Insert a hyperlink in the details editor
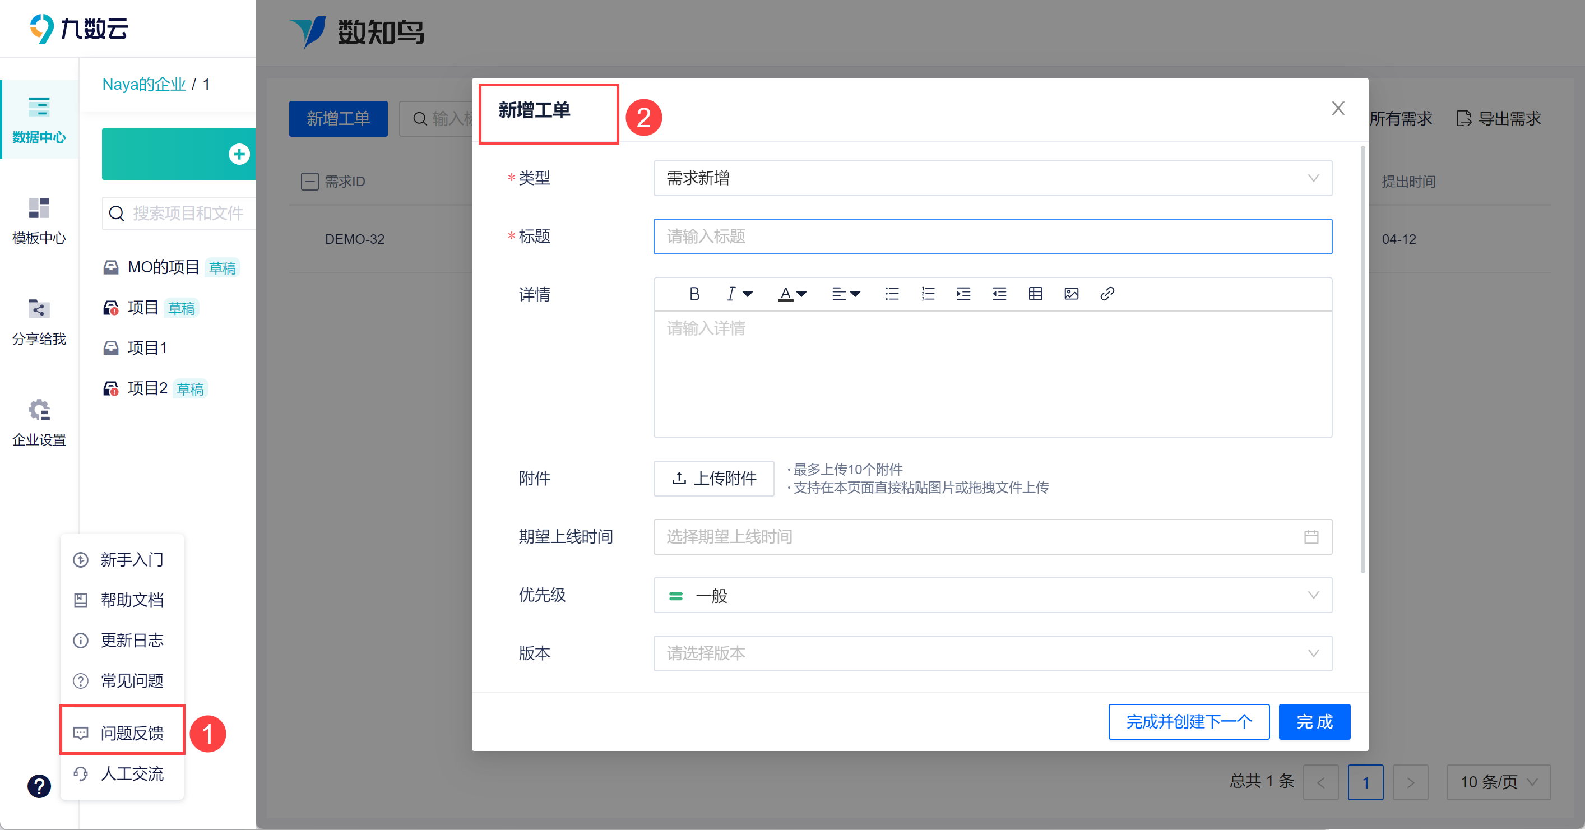 [x=1107, y=294]
